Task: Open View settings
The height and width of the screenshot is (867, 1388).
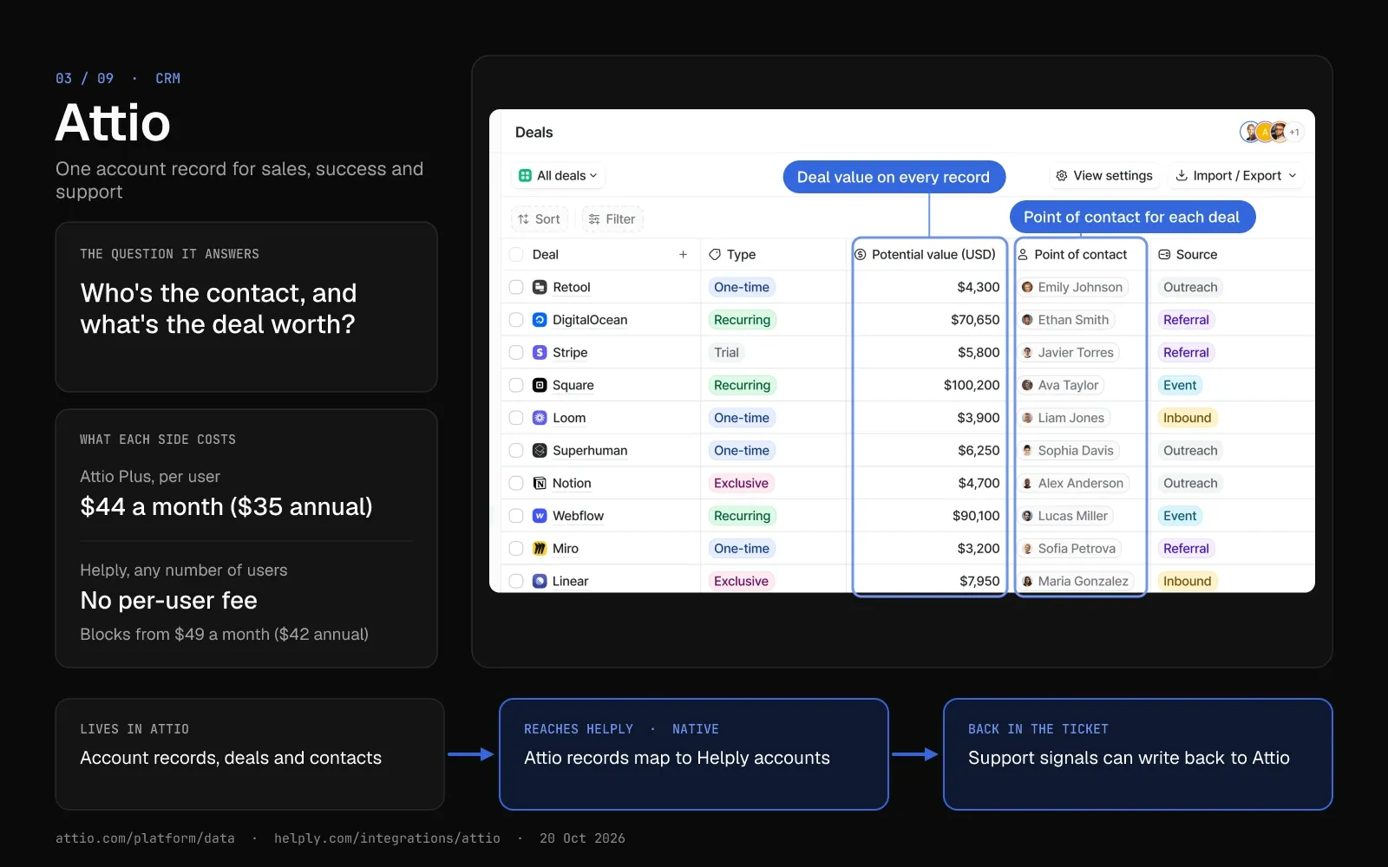Action: (x=1104, y=175)
